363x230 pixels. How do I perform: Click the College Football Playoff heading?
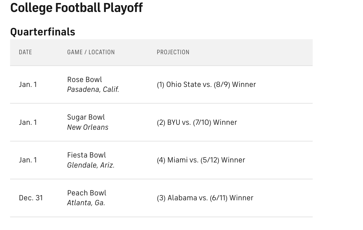[x=76, y=8]
